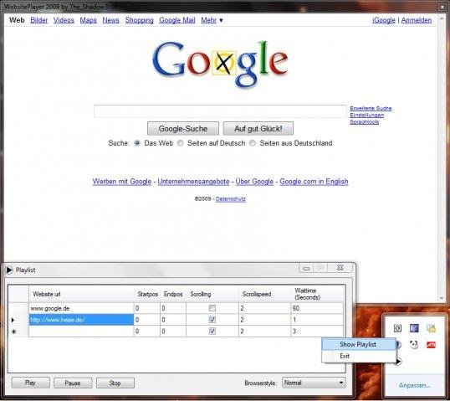Click the yellow tray icon at top right
This screenshot has width=450, height=401.
coord(431,328)
